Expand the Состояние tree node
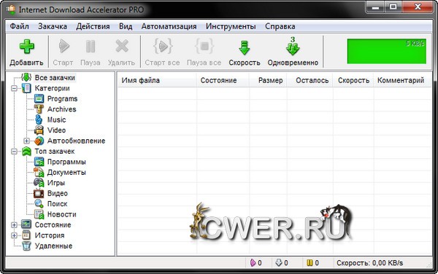Screen dimensions: 438x274 [14, 225]
